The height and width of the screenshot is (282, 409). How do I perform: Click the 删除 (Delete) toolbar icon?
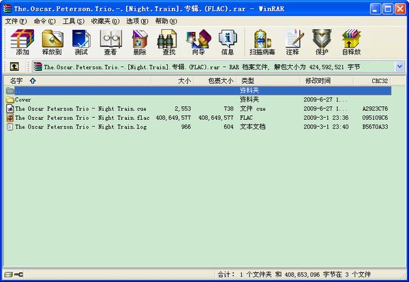(140, 42)
